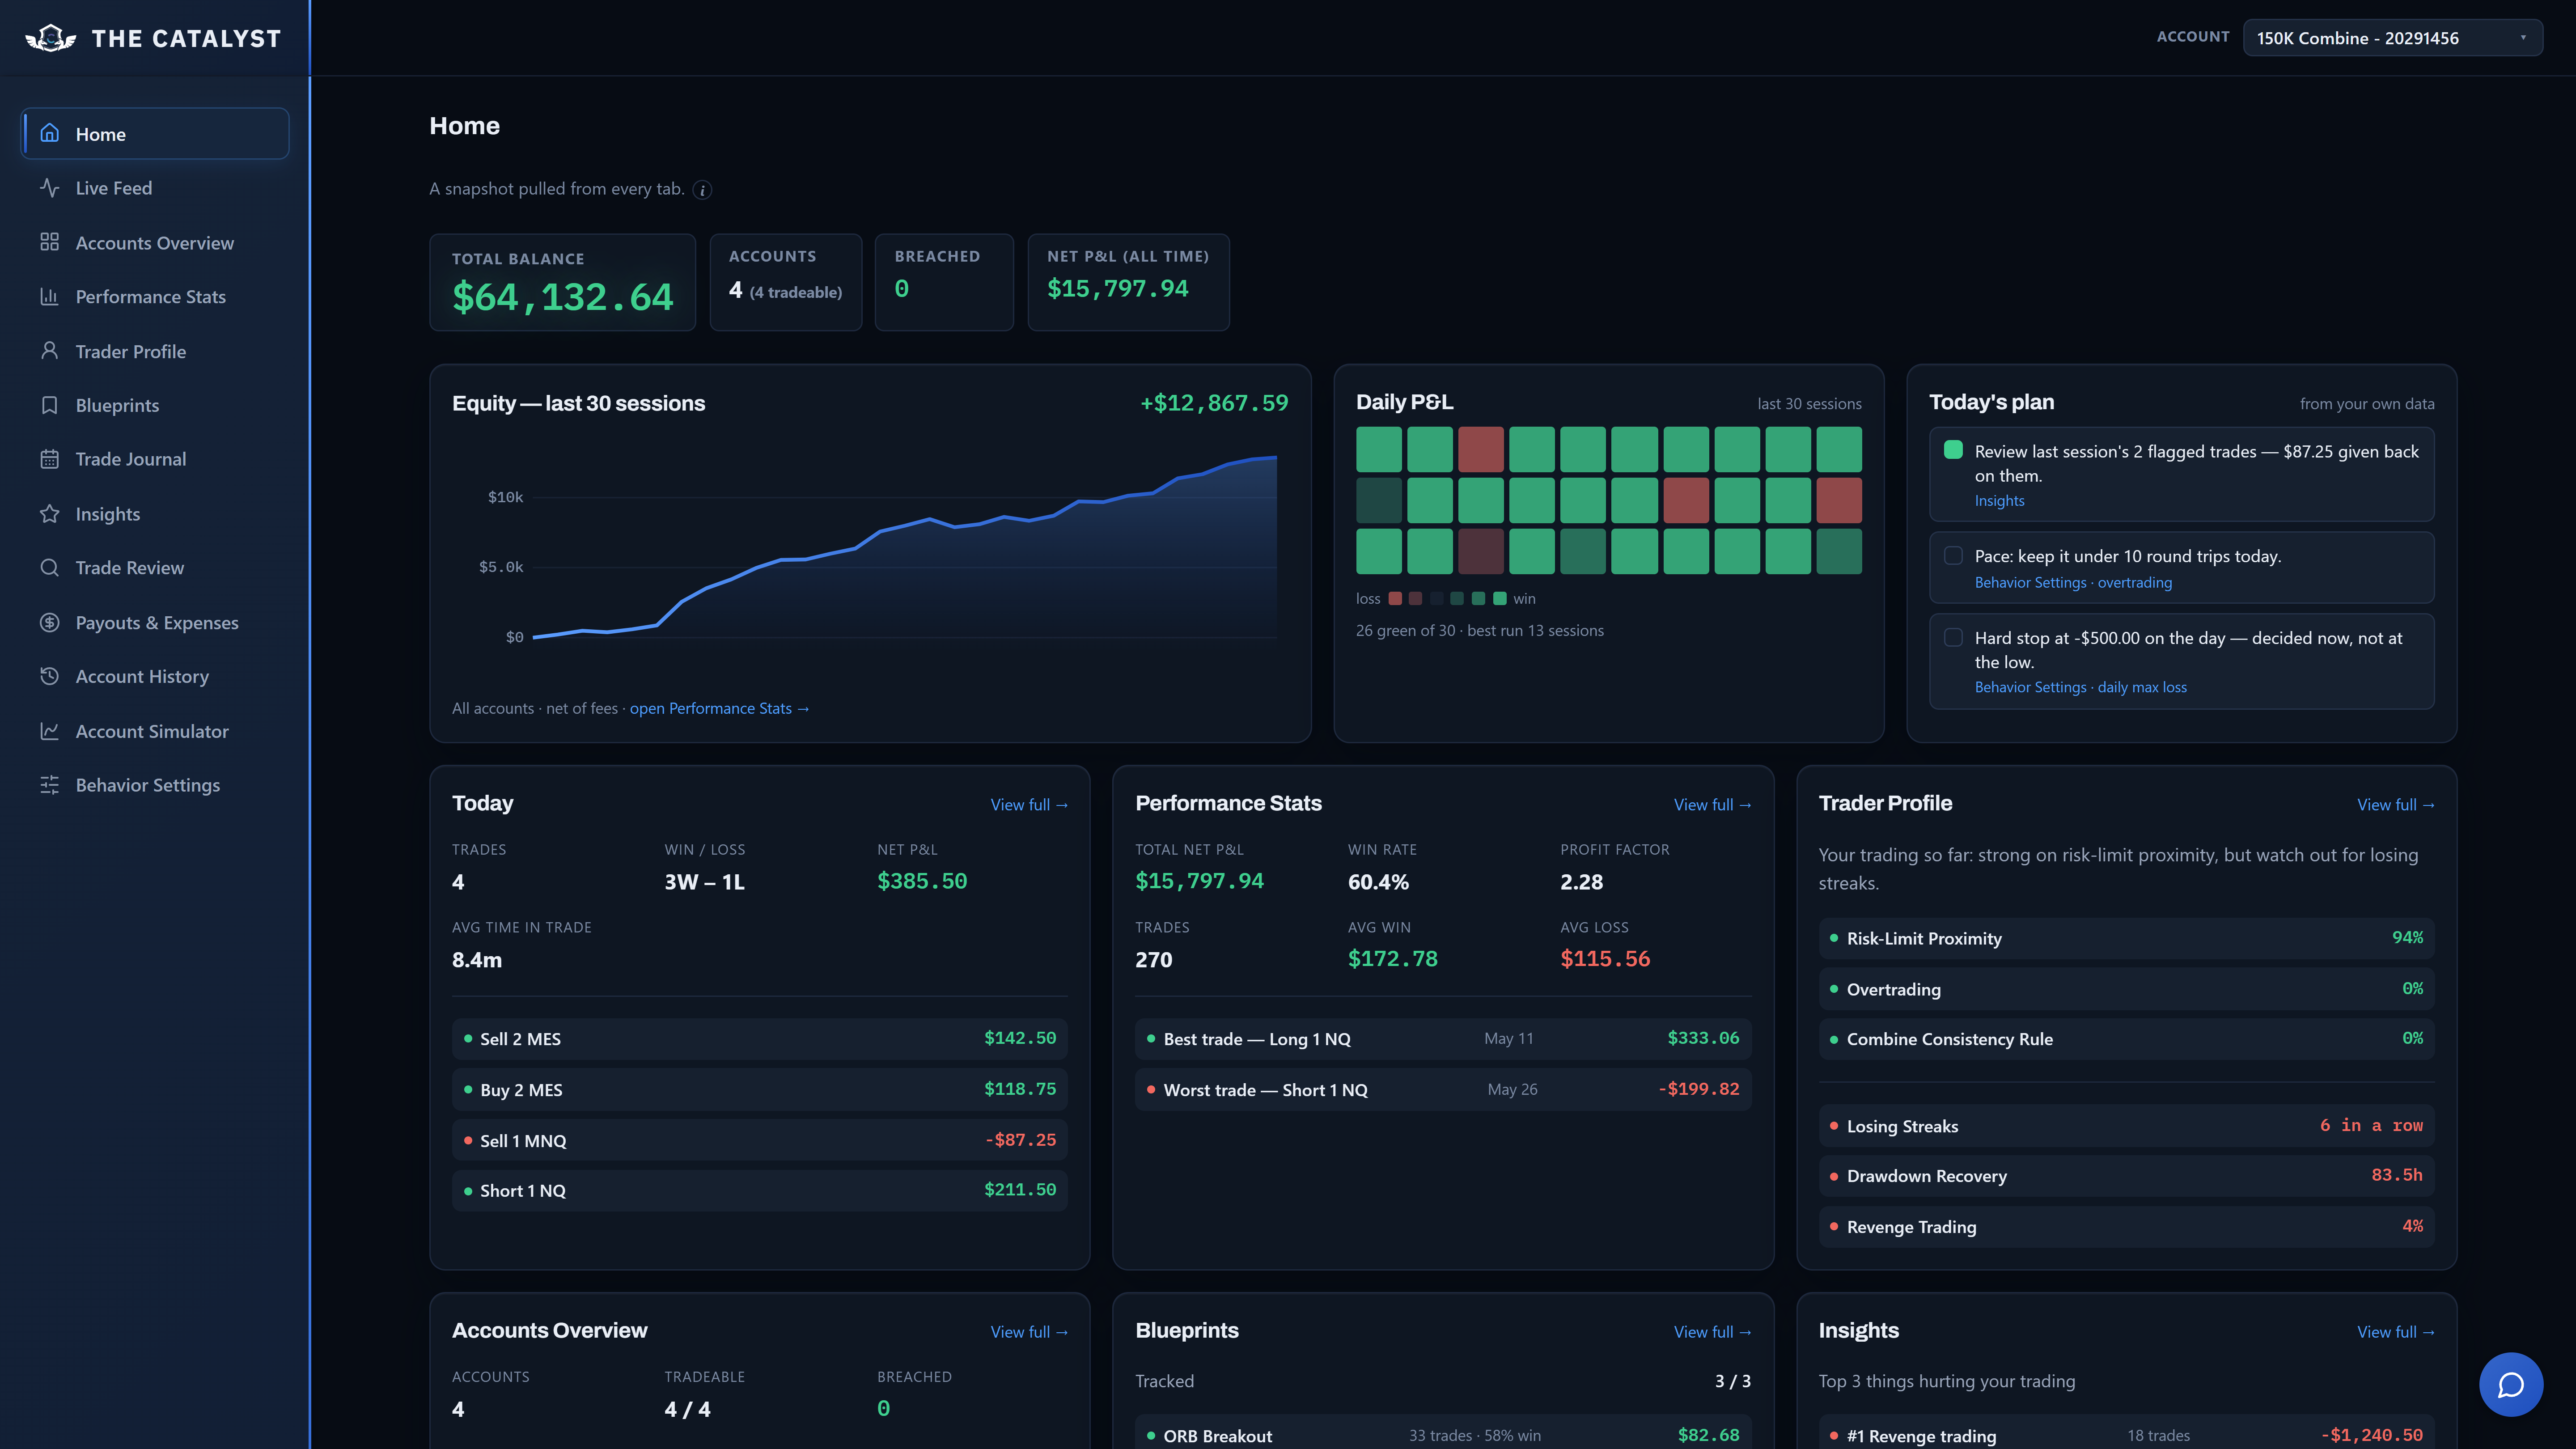Click Behavior Settings · overtrading link
Viewport: 2576px width, 1449px height.
(2073, 583)
